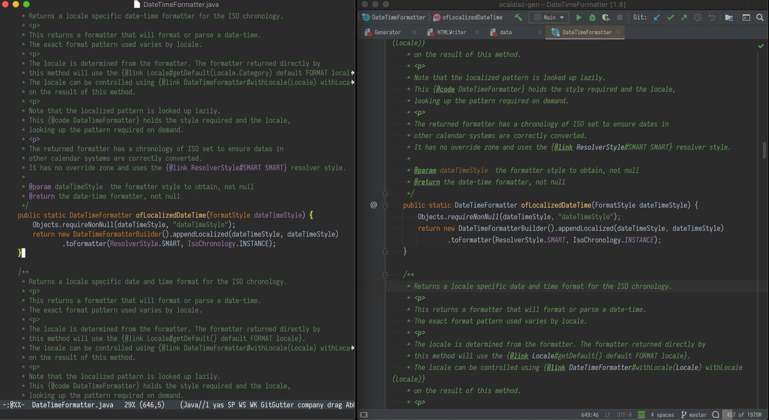Click fold marker at comment end */
The height and width of the screenshot is (420, 769).
pyautogui.click(x=385, y=192)
